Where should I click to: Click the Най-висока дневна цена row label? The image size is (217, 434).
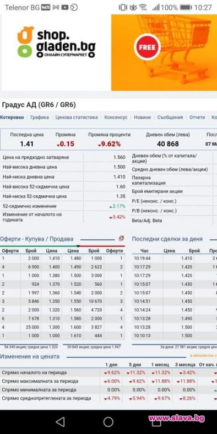[30, 167]
